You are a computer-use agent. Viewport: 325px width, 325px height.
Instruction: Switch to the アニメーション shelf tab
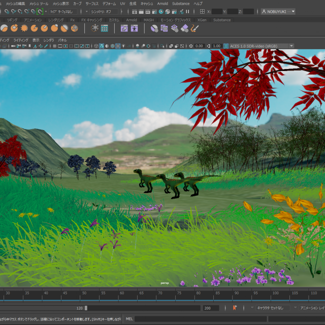(x=33, y=20)
